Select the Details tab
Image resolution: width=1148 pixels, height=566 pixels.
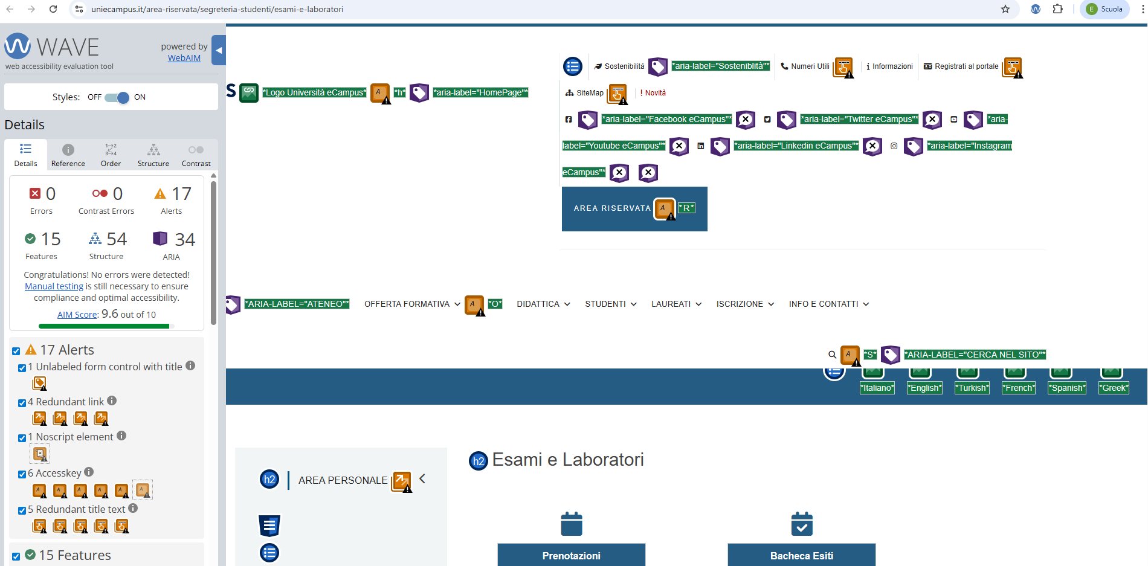pos(26,155)
